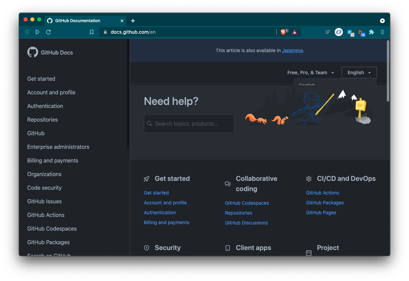Close the GitHub Documentation tab
409x281 pixels.
pyautogui.click(x=122, y=21)
